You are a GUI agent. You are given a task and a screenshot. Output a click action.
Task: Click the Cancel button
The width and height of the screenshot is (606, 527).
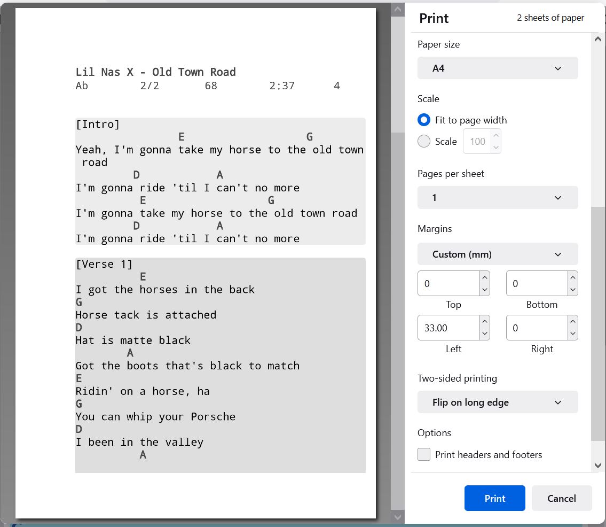click(x=561, y=498)
